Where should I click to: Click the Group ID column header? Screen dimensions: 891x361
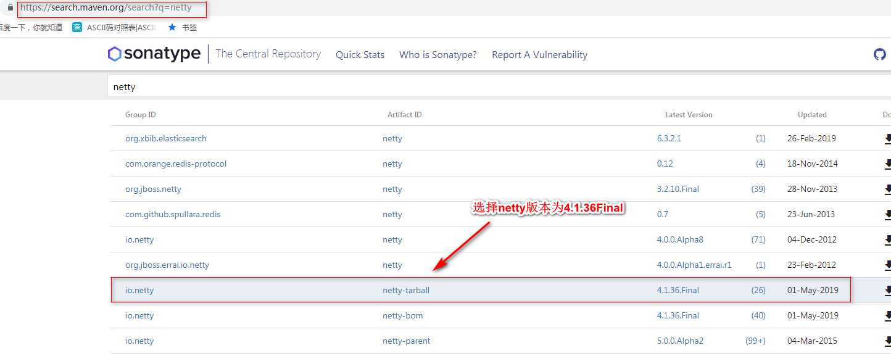(x=141, y=115)
